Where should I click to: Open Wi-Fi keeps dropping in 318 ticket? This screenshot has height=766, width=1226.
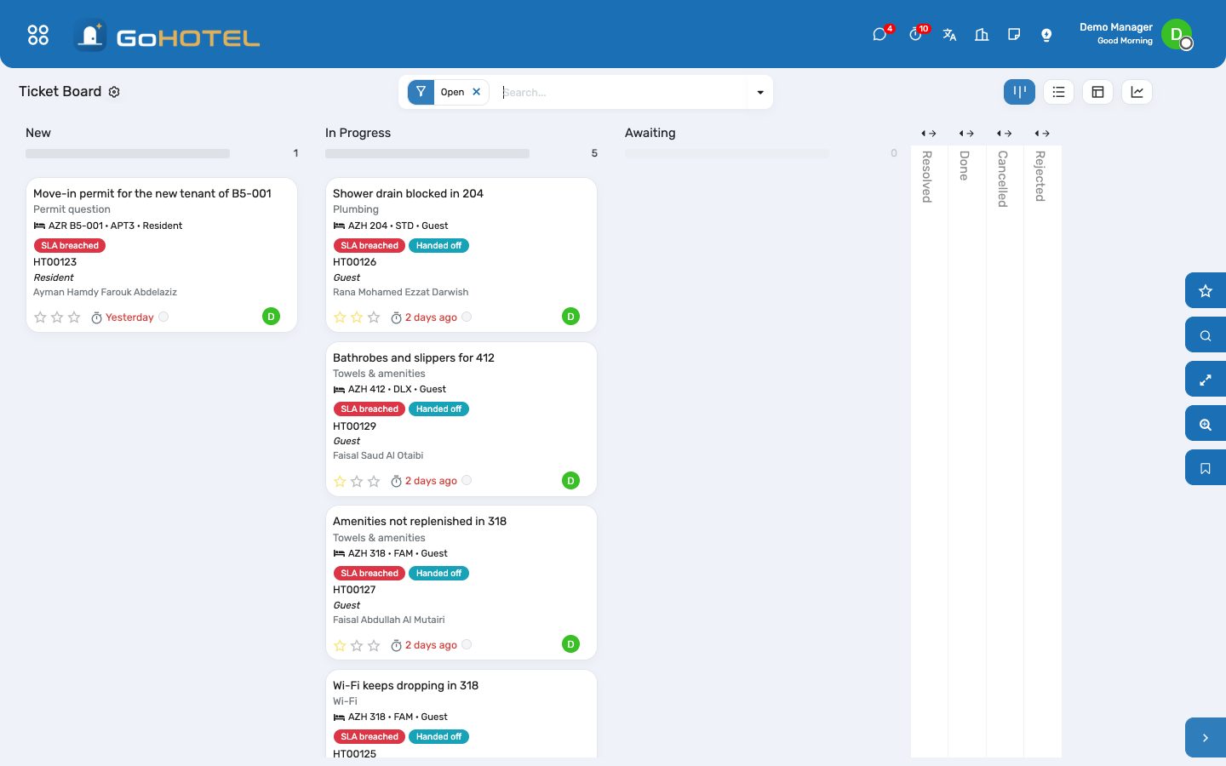pyautogui.click(x=405, y=685)
